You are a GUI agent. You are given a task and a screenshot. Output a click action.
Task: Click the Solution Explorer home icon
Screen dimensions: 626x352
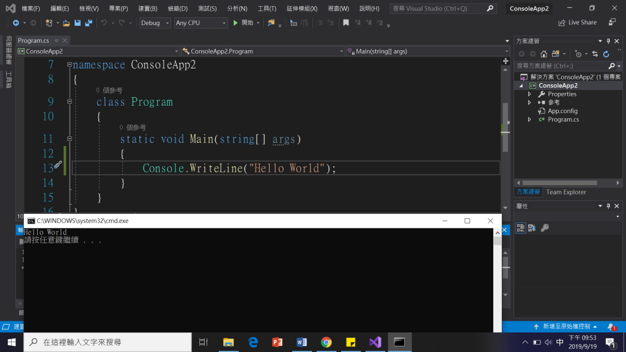click(x=543, y=54)
